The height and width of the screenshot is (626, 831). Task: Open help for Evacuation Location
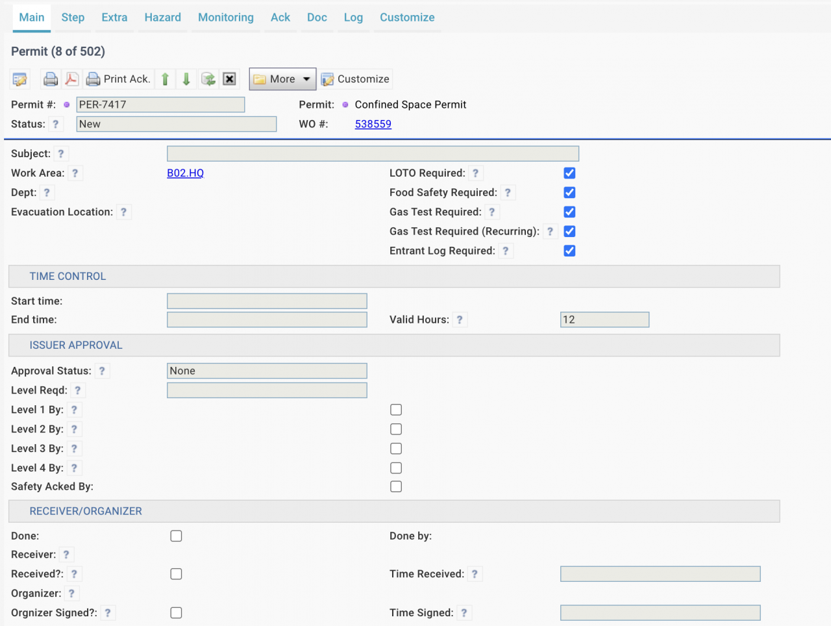[x=124, y=212]
